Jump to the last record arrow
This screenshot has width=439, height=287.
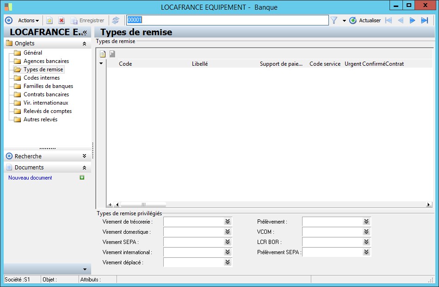point(424,20)
